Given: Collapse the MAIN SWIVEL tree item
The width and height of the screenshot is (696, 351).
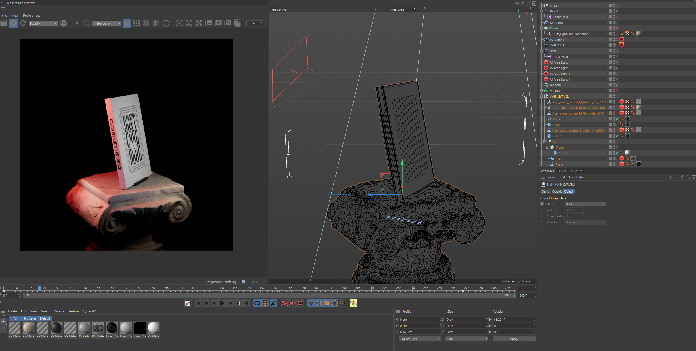Looking at the screenshot, I should (541, 96).
